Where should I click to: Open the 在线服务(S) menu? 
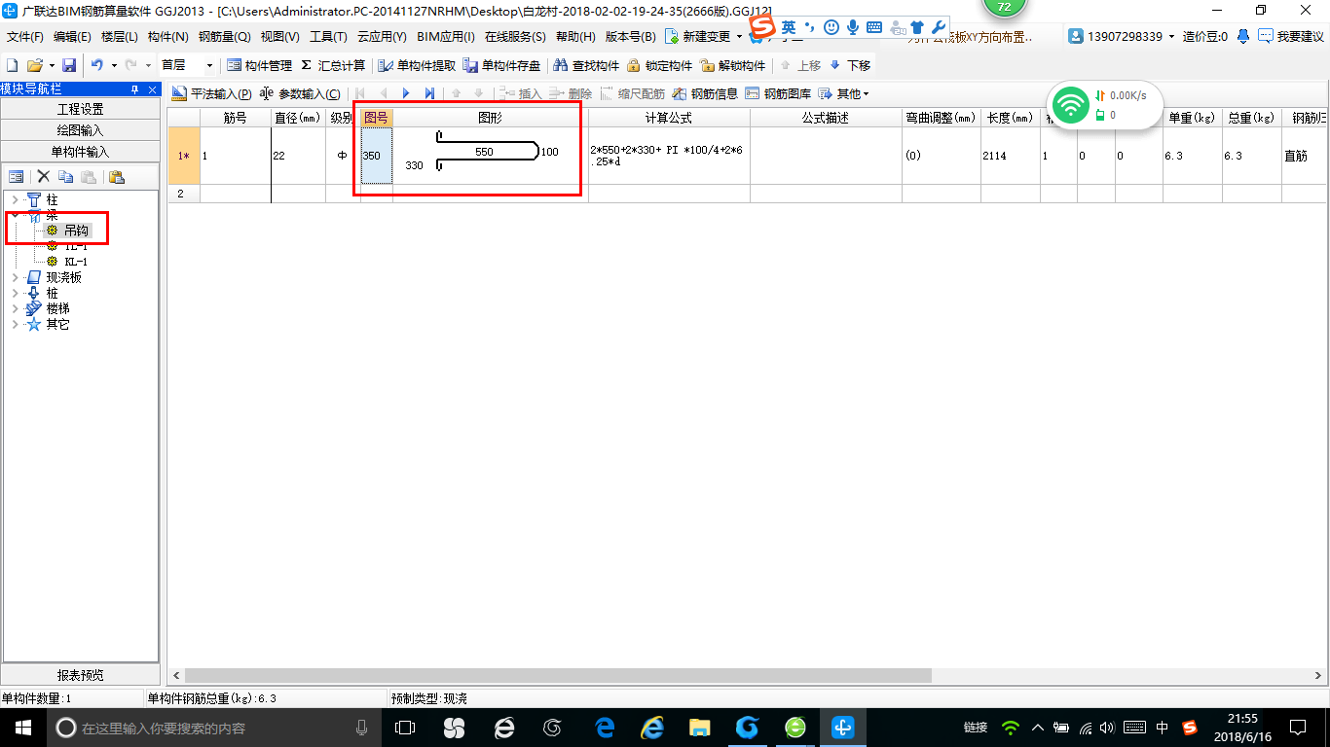pyautogui.click(x=515, y=36)
